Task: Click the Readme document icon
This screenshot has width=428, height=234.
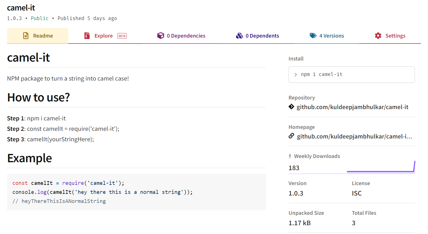Action: tap(26, 36)
